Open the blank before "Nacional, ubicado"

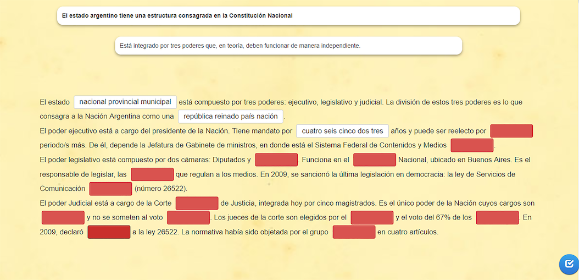tap(374, 160)
